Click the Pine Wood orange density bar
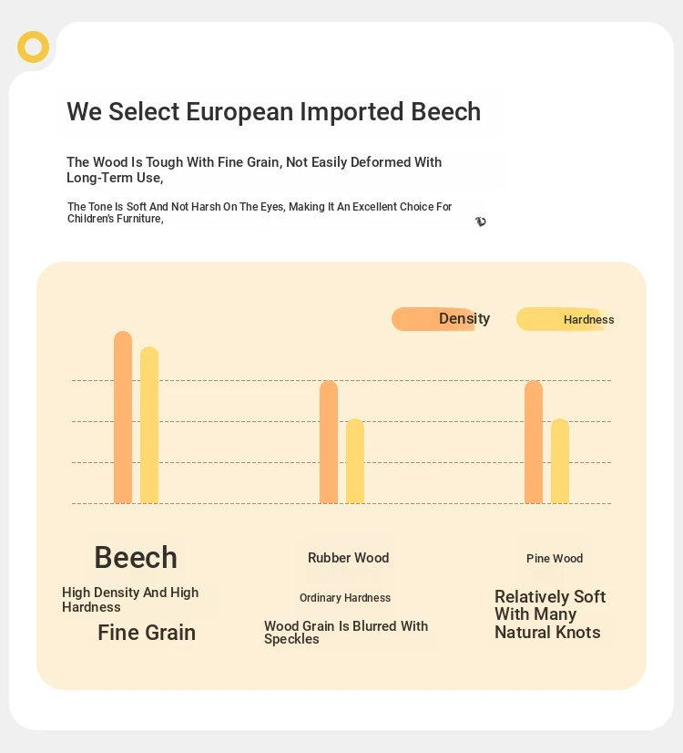Screen dimensions: 683x753 click(x=534, y=442)
